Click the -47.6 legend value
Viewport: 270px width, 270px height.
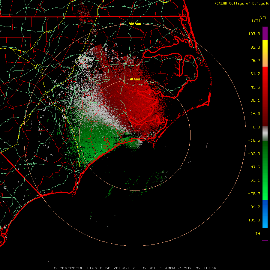click(x=254, y=167)
